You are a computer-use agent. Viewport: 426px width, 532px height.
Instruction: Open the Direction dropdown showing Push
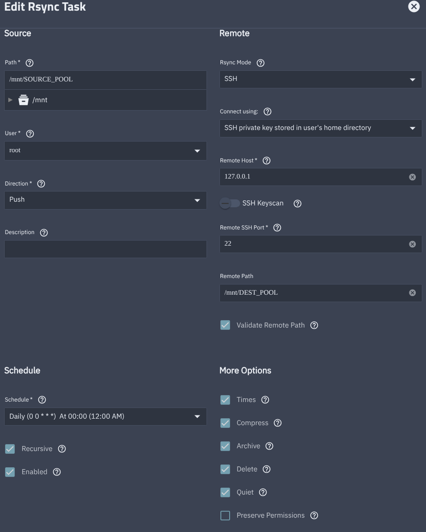pyautogui.click(x=105, y=200)
